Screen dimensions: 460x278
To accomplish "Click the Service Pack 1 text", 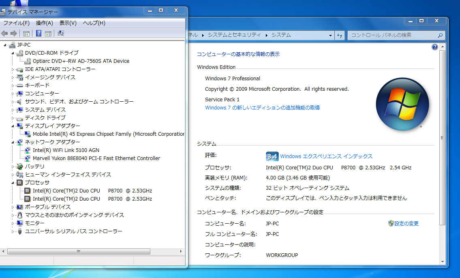I will (x=222, y=100).
